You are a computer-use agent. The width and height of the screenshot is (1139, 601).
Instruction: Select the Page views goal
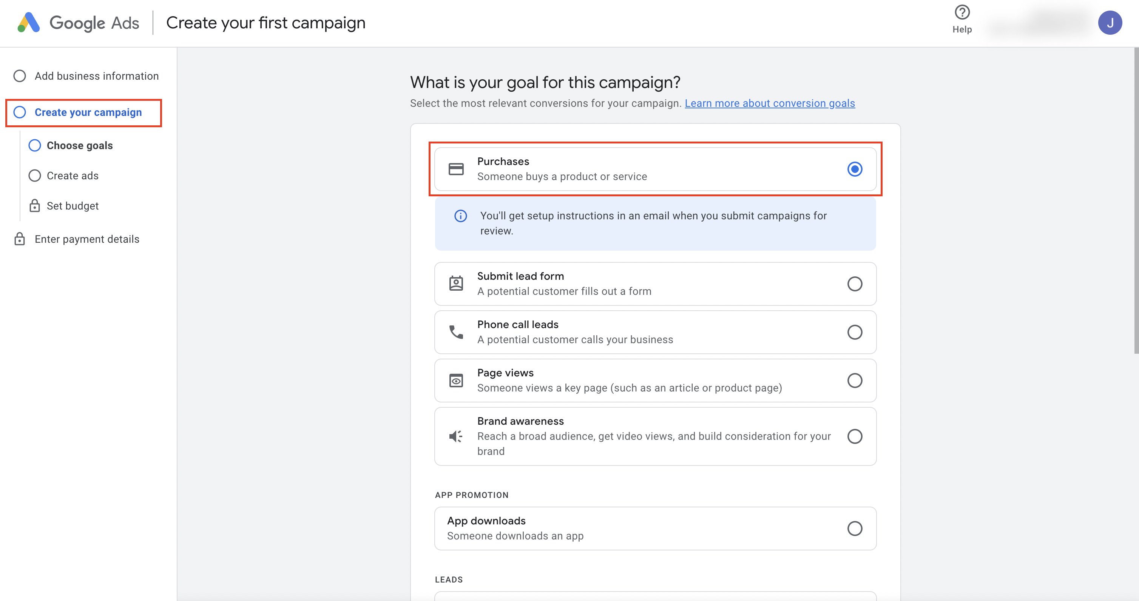coord(855,380)
